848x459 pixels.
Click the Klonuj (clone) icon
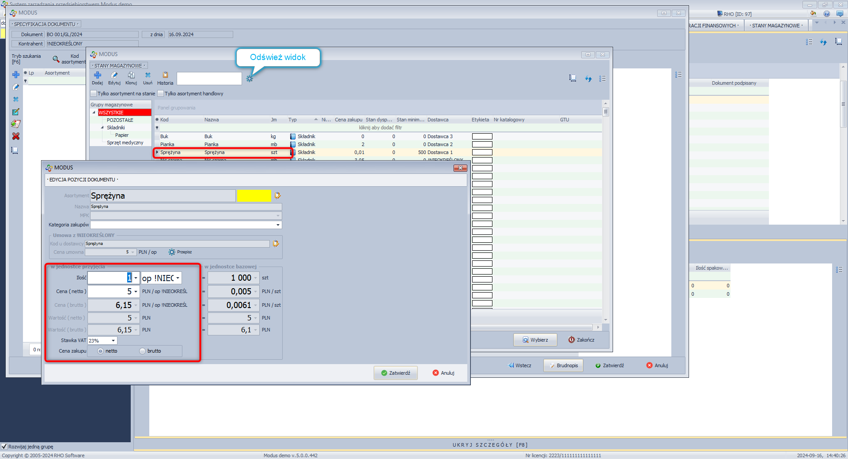coord(131,76)
